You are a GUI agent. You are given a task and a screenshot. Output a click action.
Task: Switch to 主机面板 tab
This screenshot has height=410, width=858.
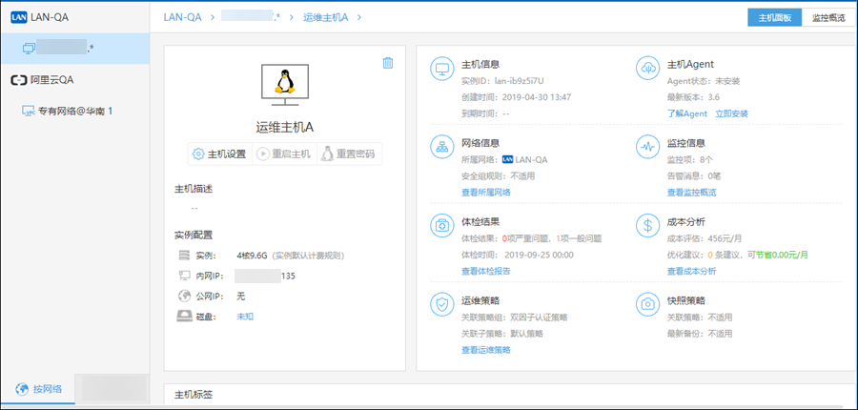tap(775, 17)
